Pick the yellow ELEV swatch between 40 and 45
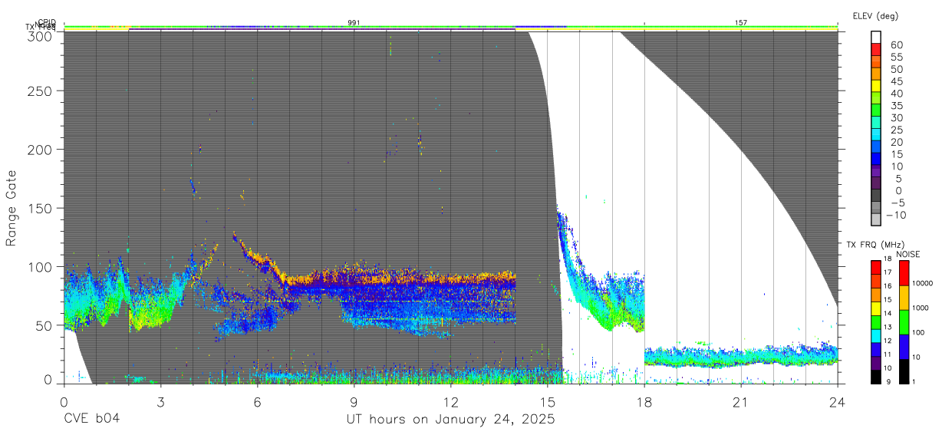 [876, 87]
